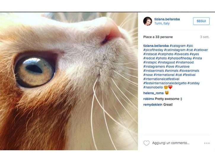The image size is (215, 162).
Task: Click the heart like icon
Action: click(146, 143)
